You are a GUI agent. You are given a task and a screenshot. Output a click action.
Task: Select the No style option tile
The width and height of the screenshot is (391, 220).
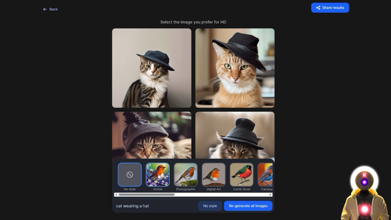(x=130, y=175)
